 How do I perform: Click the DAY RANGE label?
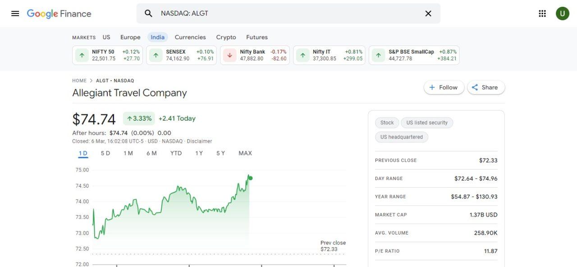point(389,179)
